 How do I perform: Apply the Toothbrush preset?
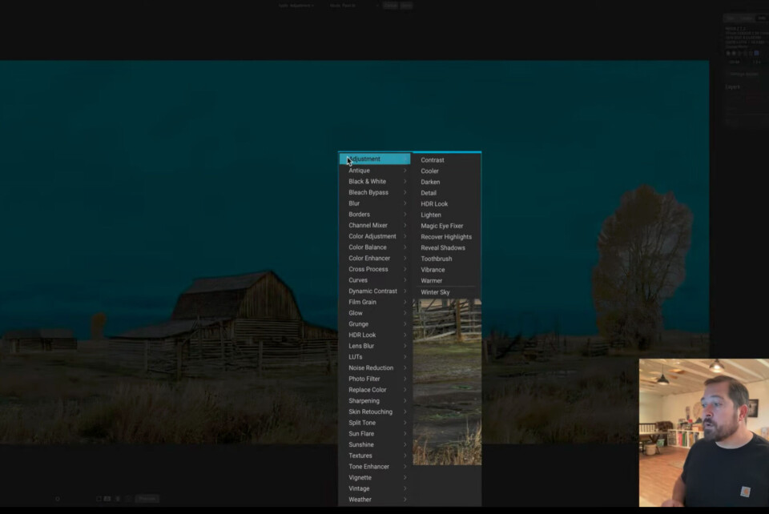437,259
